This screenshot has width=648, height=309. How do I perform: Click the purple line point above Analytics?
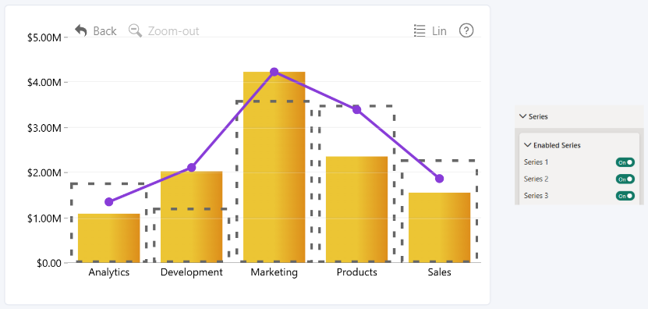(108, 202)
